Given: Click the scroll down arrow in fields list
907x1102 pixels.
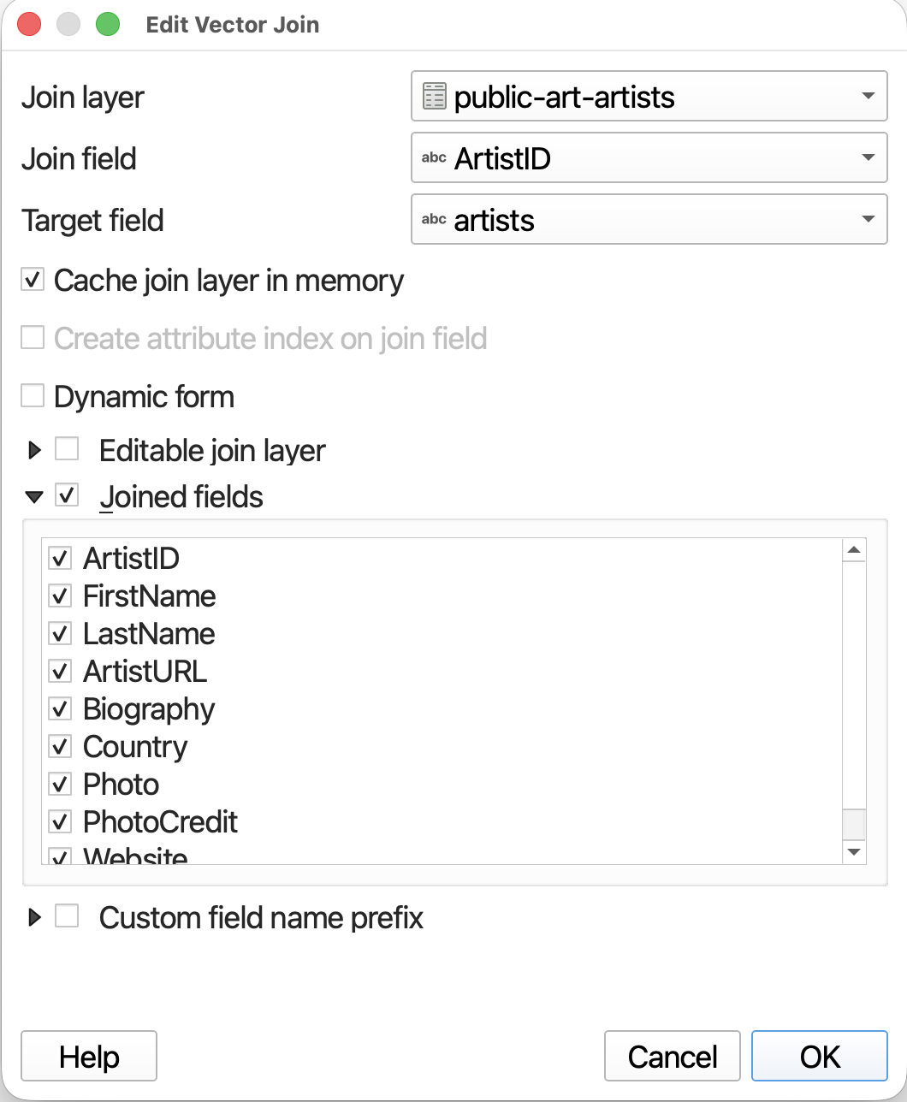Looking at the screenshot, I should click(x=854, y=851).
